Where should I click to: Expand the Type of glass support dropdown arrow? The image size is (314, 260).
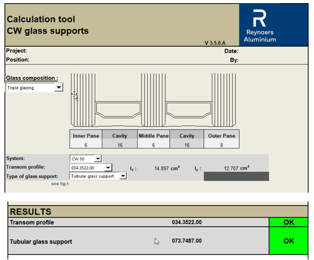pos(123,176)
